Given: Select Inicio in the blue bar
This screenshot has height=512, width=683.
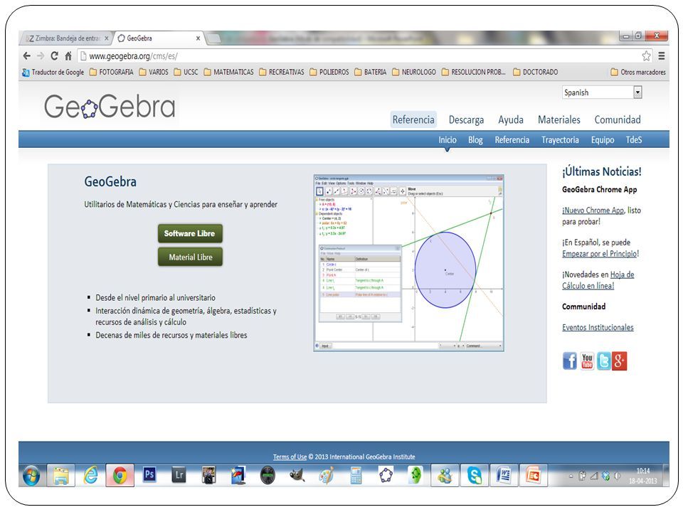Looking at the screenshot, I should [448, 140].
